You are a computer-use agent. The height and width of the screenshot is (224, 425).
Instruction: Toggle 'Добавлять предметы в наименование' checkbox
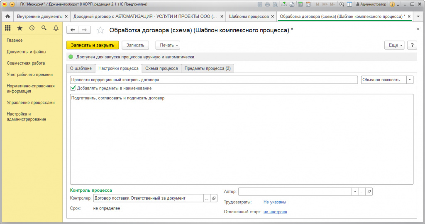[x=73, y=88]
